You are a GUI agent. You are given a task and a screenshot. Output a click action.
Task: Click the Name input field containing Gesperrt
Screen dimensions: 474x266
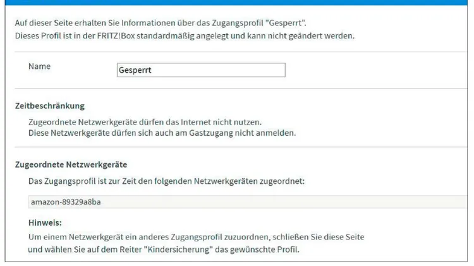click(201, 70)
